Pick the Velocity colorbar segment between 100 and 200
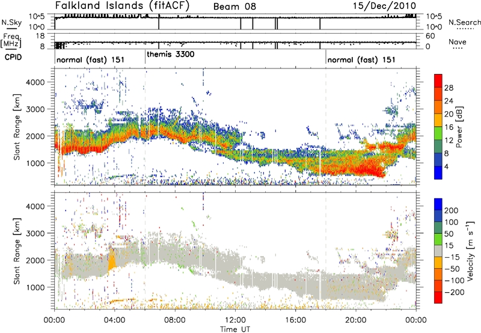The width and height of the screenshot is (481, 333). coord(438,216)
